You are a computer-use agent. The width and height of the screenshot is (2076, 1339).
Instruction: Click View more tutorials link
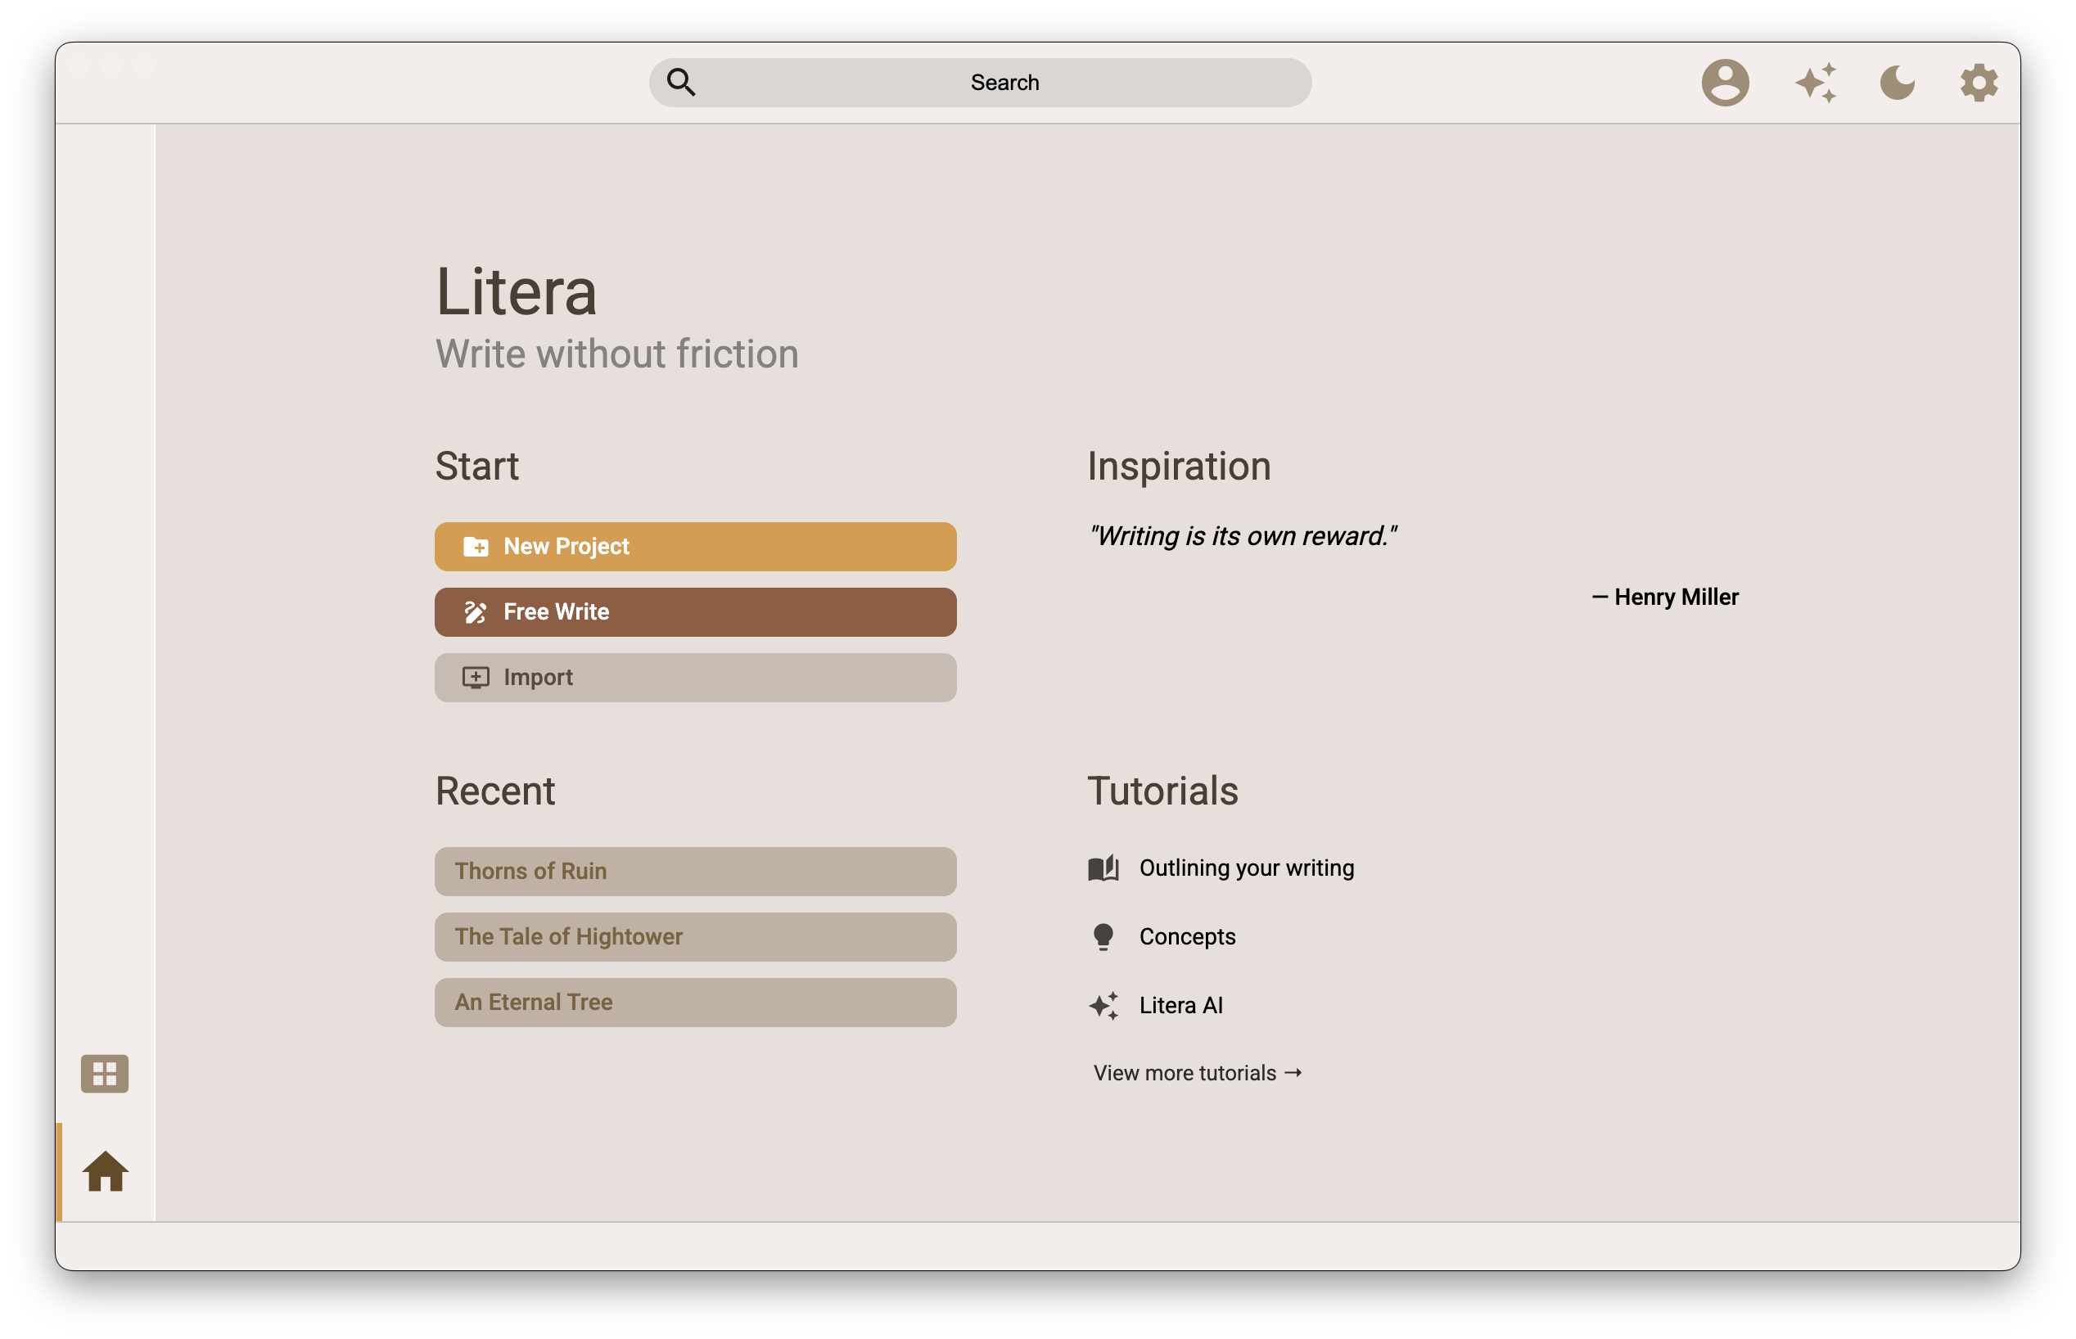[x=1197, y=1073]
